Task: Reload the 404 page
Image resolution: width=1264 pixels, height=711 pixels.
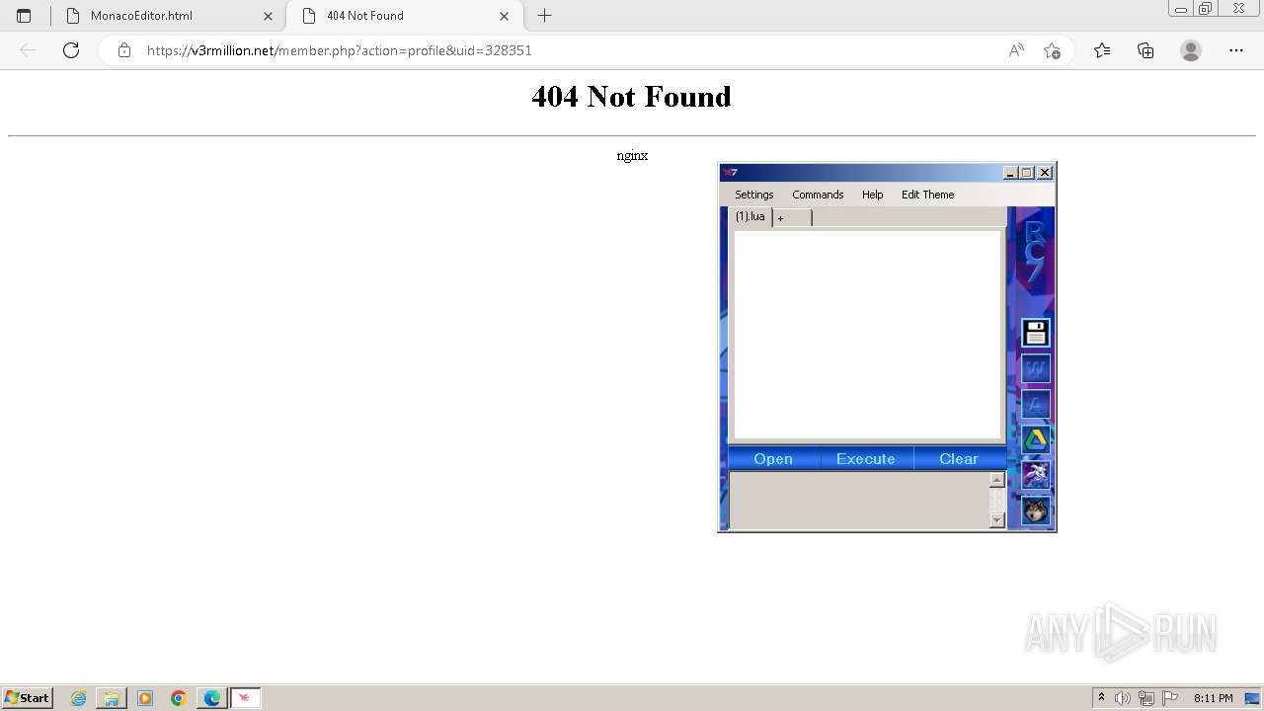Action: 71,50
